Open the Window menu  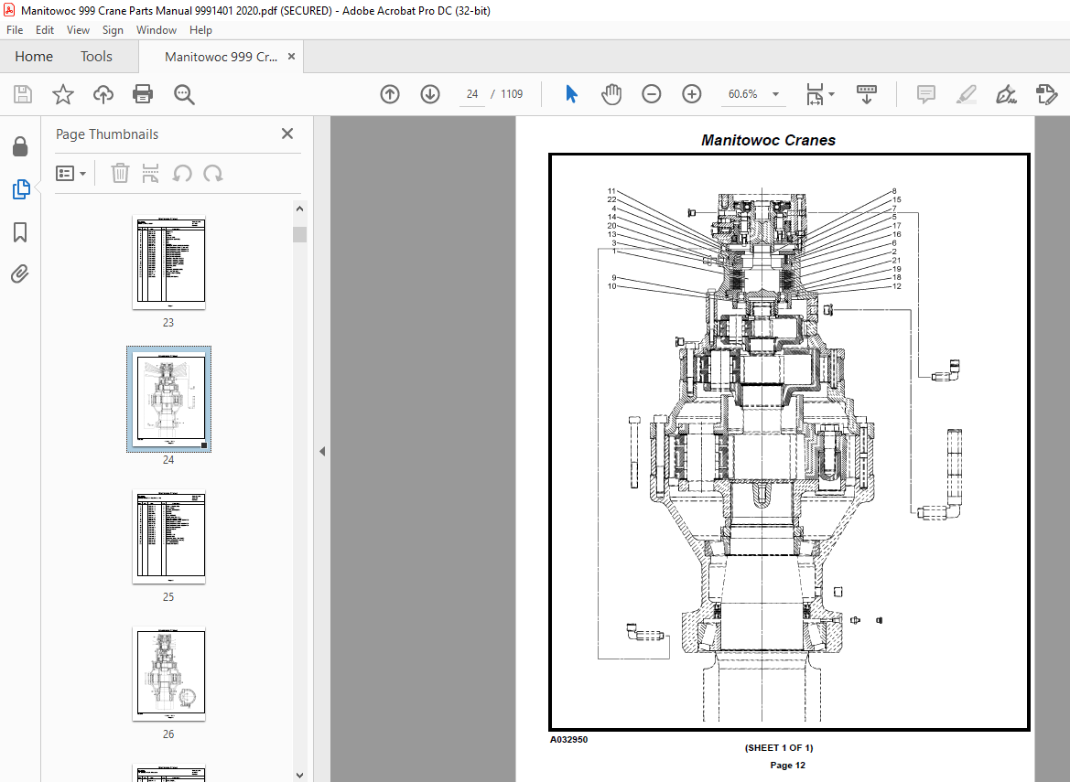tap(157, 30)
